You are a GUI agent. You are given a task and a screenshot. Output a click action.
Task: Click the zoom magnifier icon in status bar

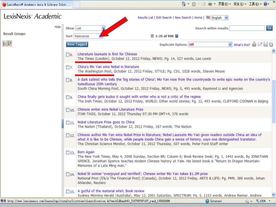[x=257, y=201]
